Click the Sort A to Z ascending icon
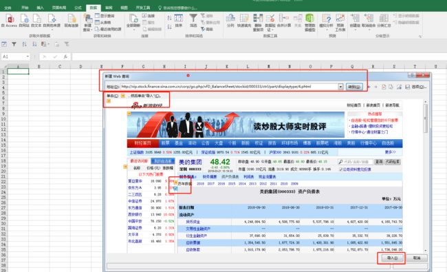 point(169,19)
